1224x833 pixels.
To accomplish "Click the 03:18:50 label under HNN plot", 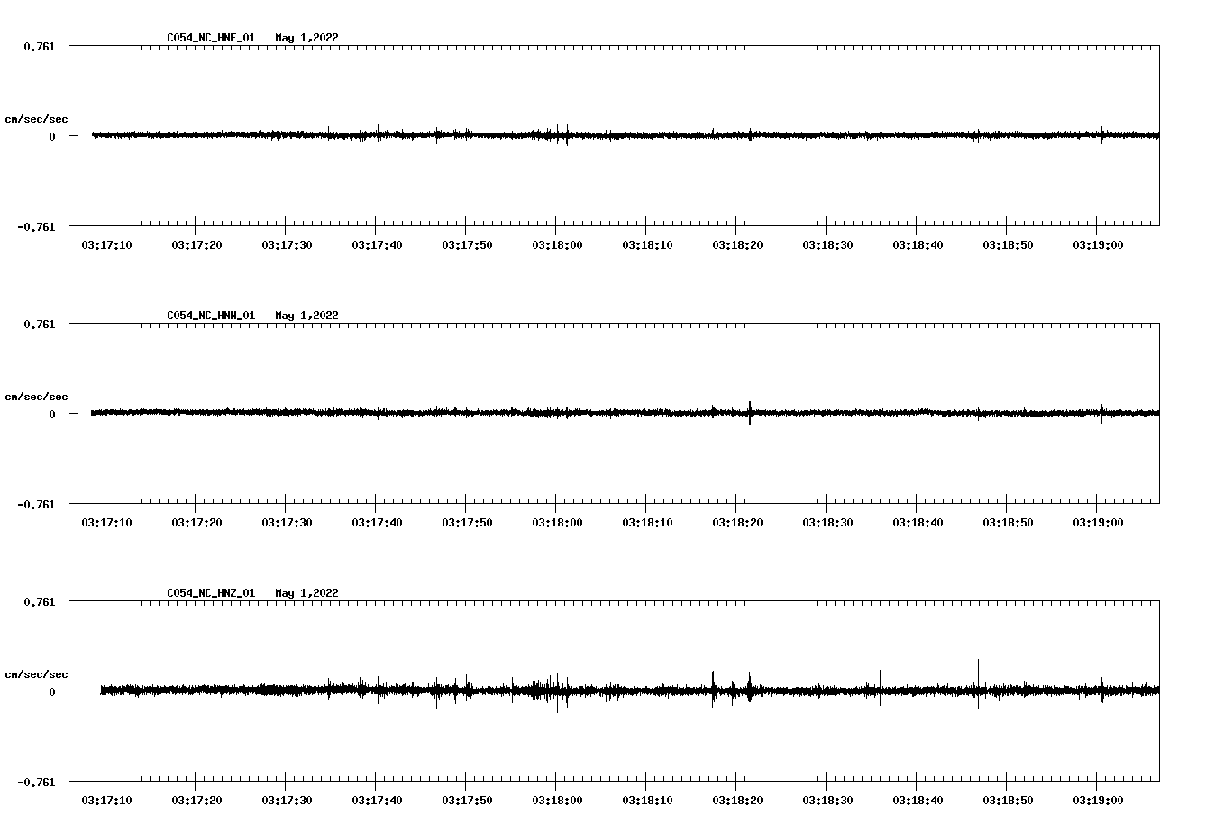I will tap(1008, 523).
